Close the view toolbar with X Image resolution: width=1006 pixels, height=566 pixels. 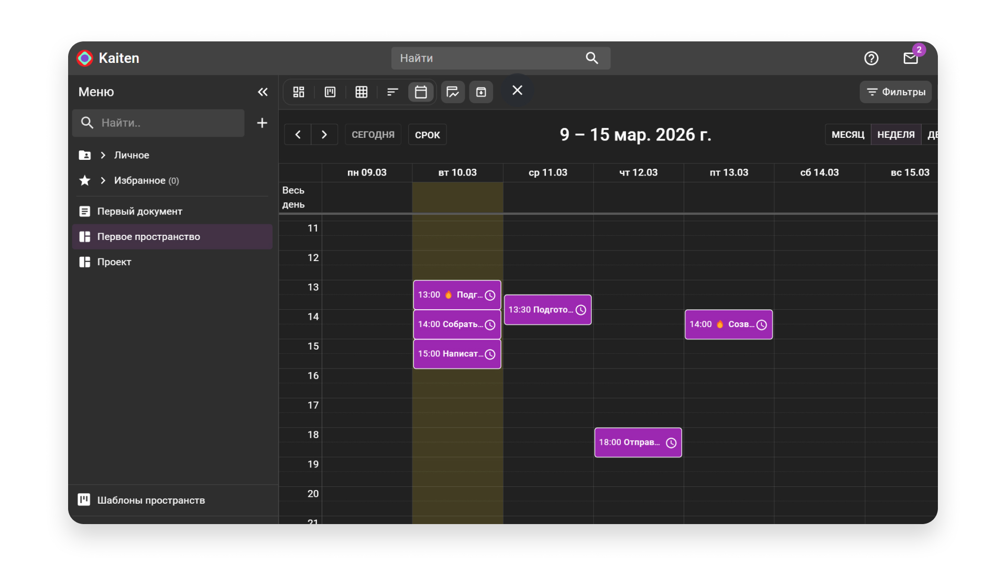517,90
